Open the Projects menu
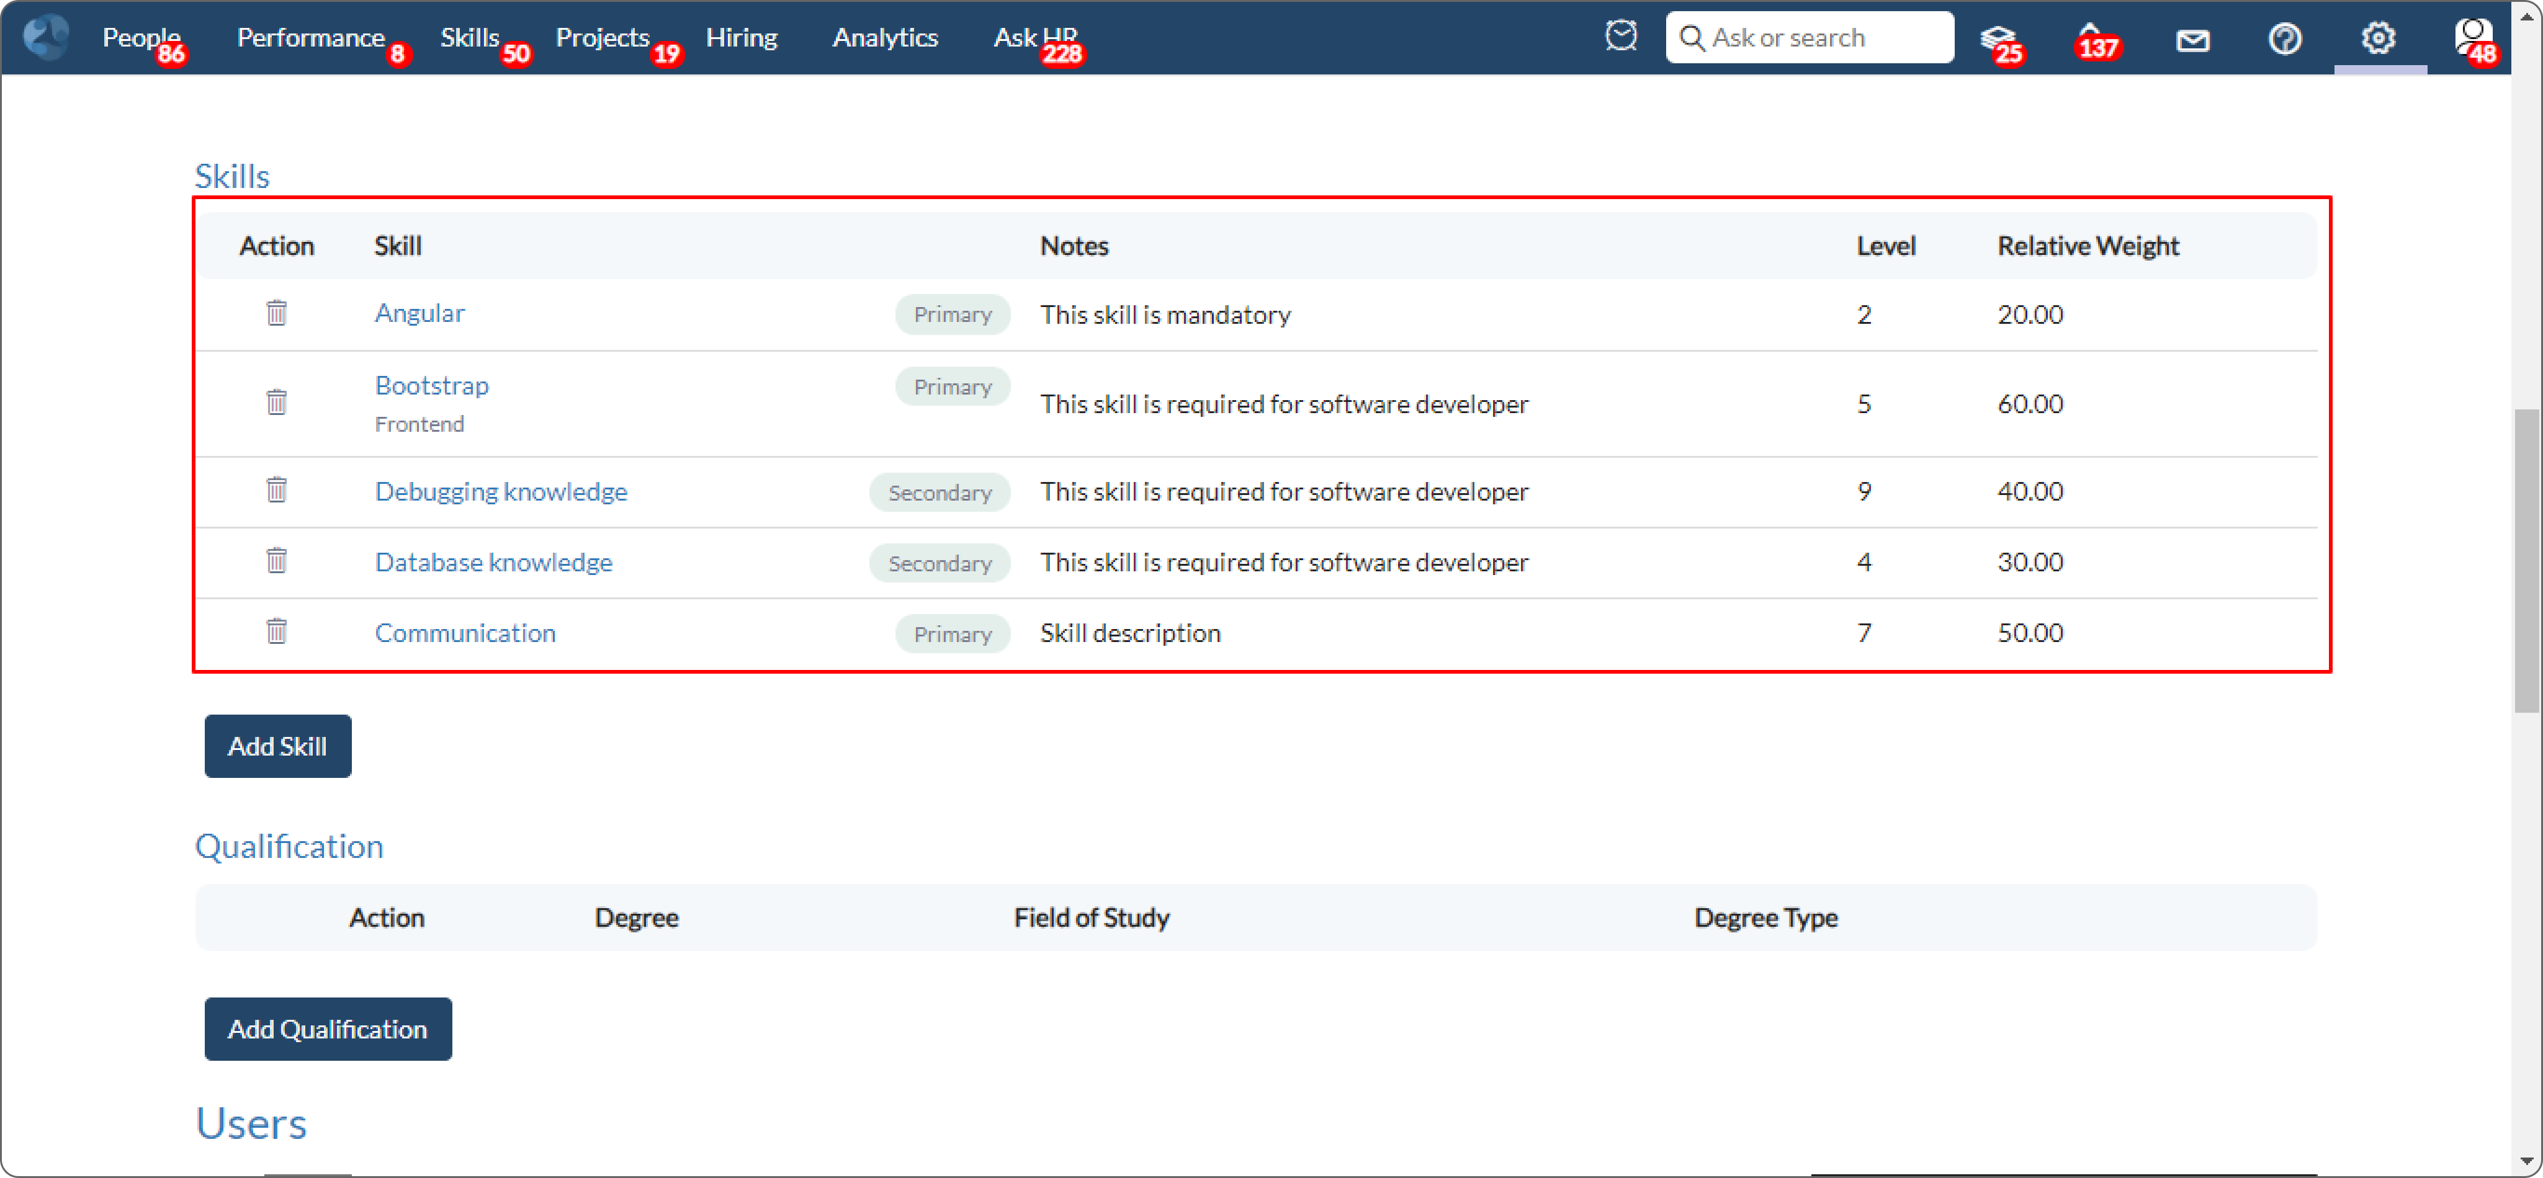This screenshot has width=2543, height=1178. pyautogui.click(x=603, y=37)
